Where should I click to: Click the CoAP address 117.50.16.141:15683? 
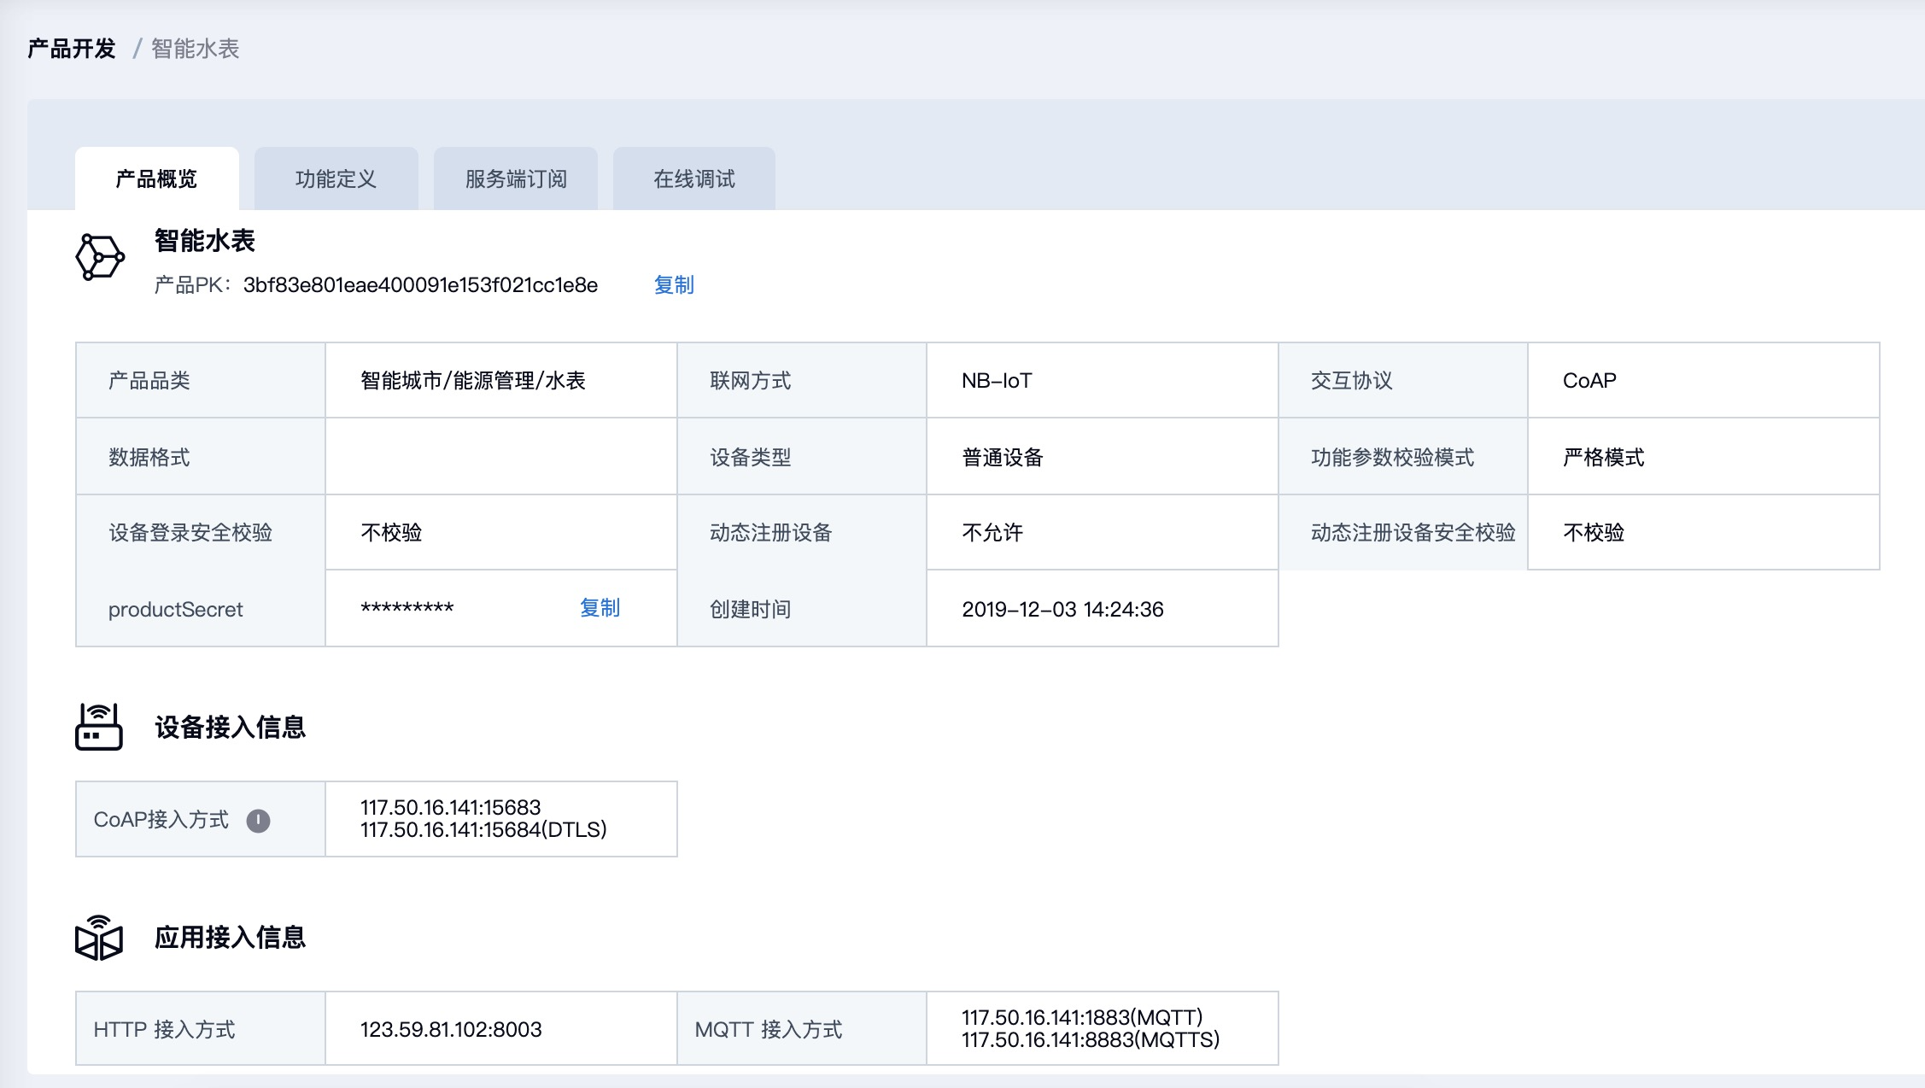pos(450,807)
